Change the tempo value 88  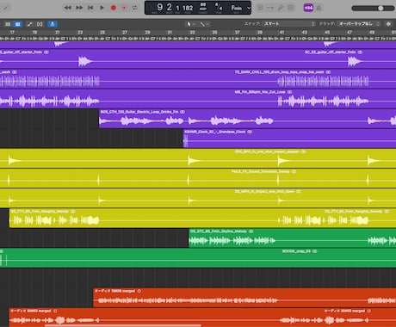coord(203,5)
